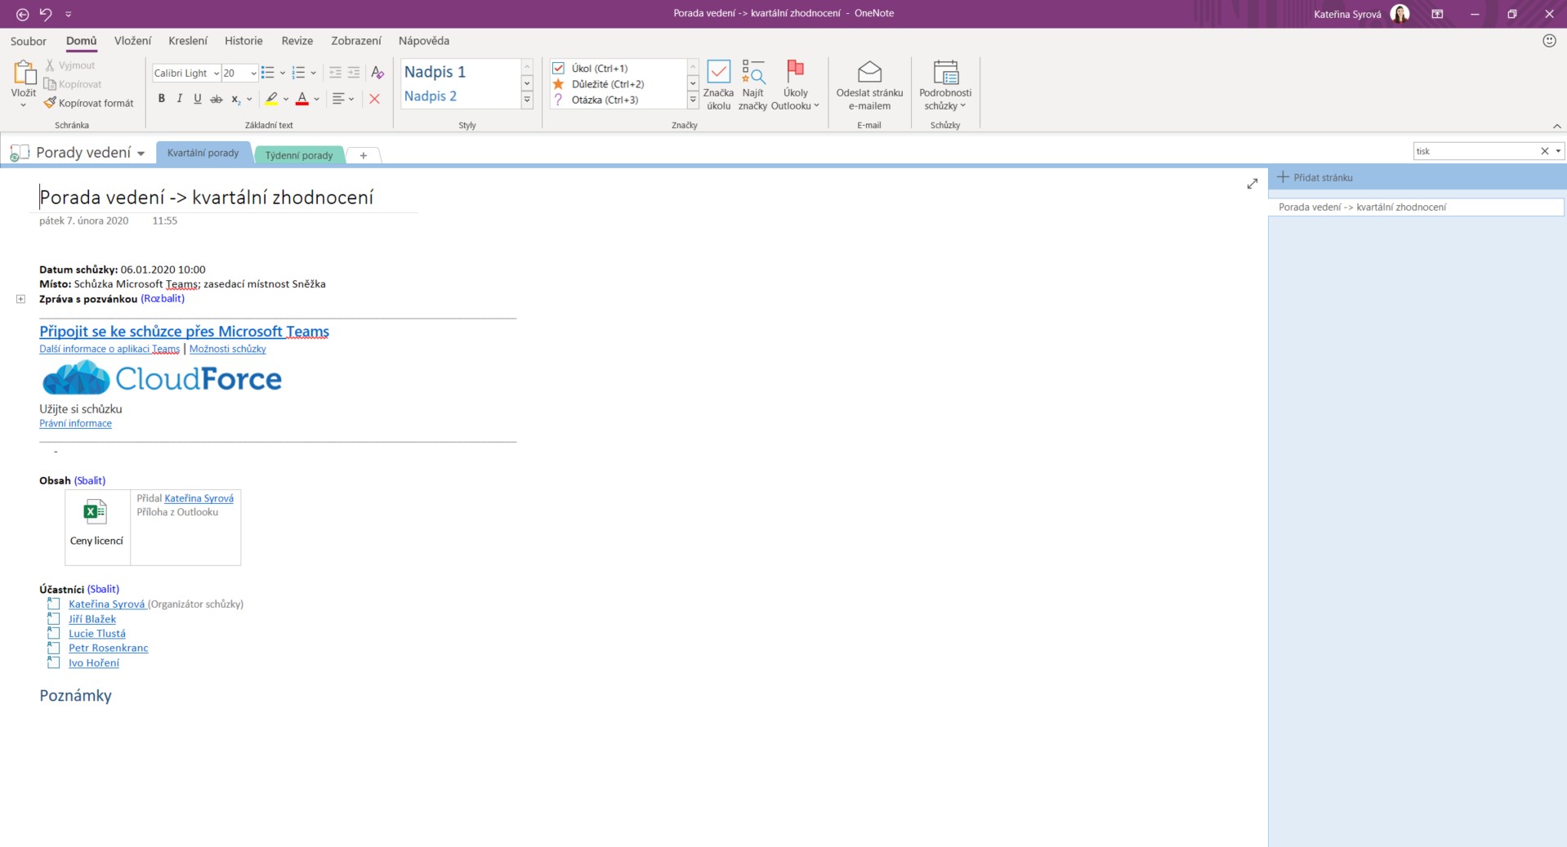The width and height of the screenshot is (1567, 847).
Task: Click Najít značky button
Action: click(753, 85)
